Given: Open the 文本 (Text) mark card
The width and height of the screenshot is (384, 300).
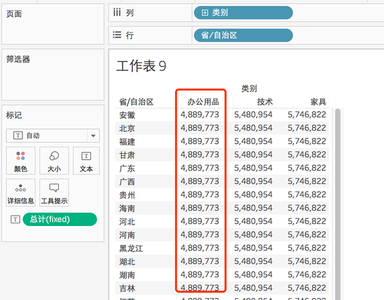Looking at the screenshot, I should coord(86,161).
